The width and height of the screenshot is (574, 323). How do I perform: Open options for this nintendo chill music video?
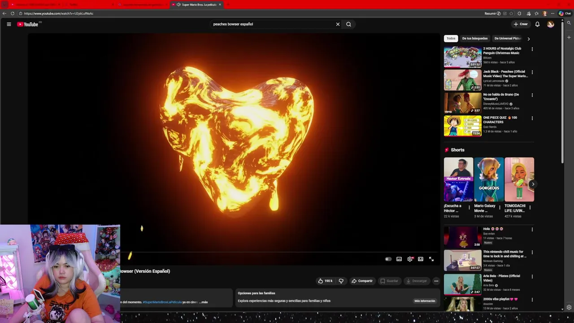[532, 253]
